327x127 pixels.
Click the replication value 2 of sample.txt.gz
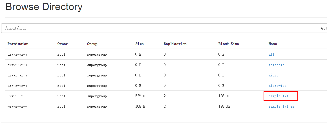click(x=165, y=106)
